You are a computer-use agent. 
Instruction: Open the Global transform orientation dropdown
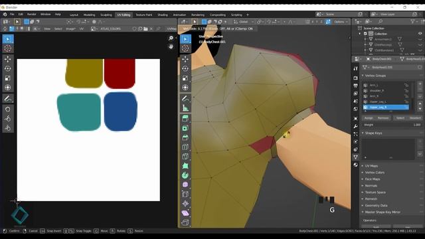[x=244, y=22]
